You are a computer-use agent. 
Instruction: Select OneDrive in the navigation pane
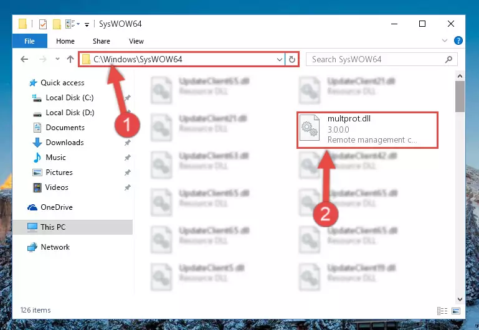pos(57,207)
